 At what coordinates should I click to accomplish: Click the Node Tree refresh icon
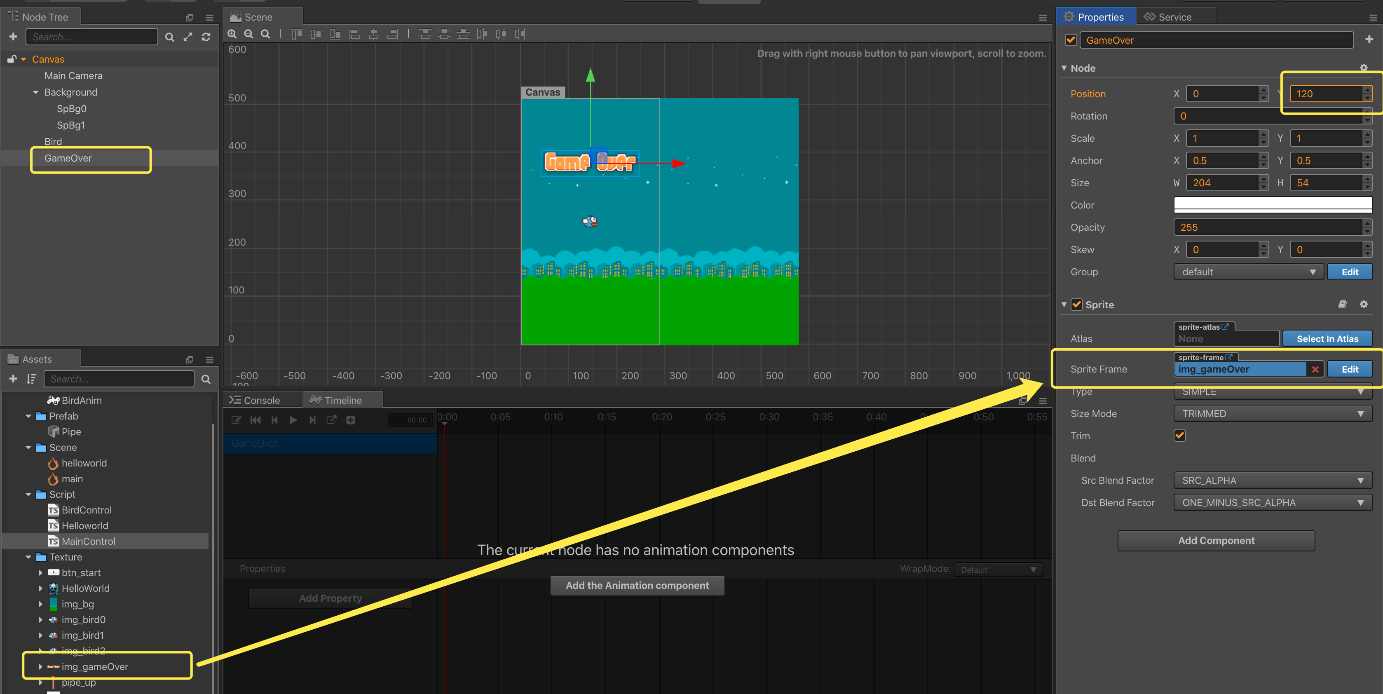[206, 37]
